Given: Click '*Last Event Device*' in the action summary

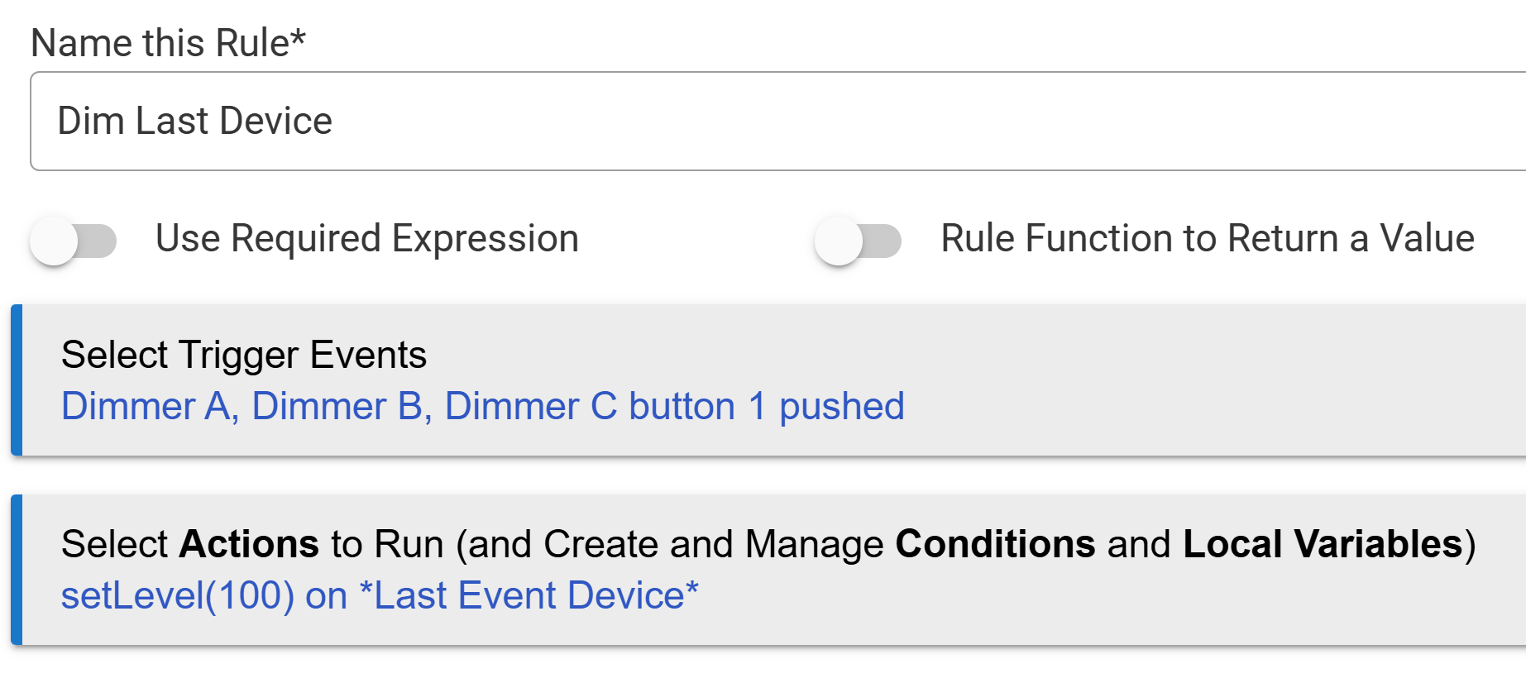Looking at the screenshot, I should pos(529,596).
